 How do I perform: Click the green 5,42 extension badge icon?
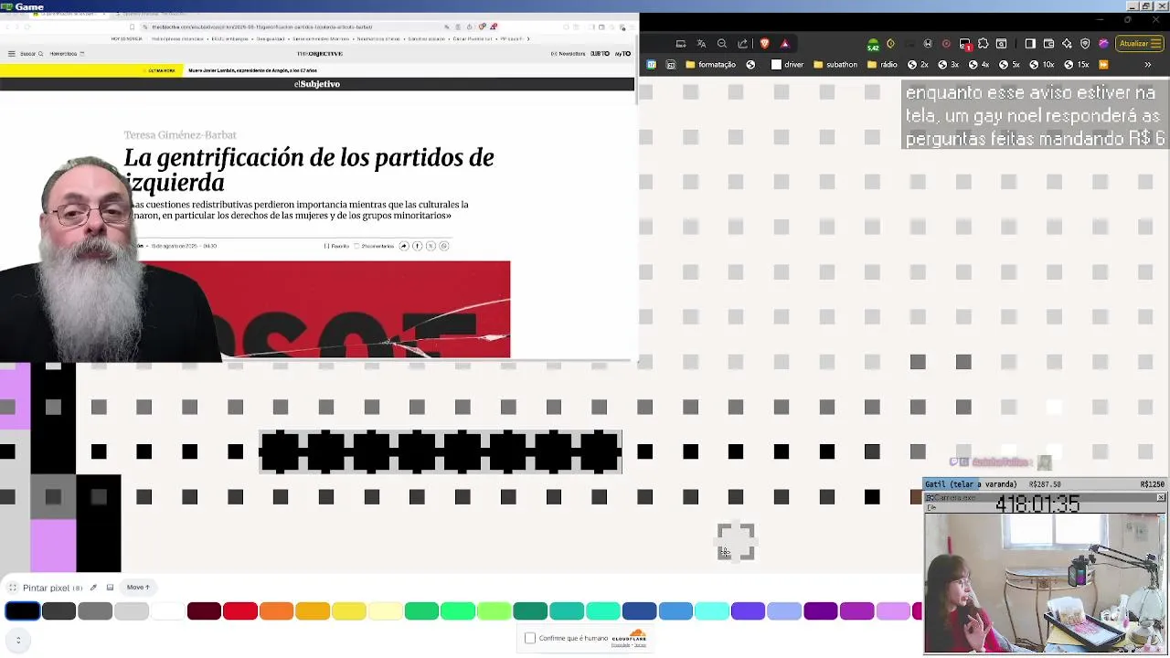pos(873,44)
